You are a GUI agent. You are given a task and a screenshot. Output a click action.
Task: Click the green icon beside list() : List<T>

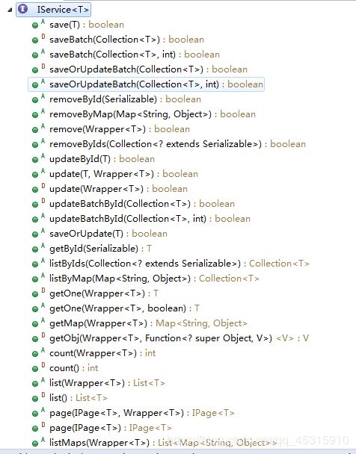(35, 399)
